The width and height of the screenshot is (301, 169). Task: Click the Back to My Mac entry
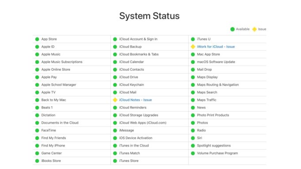53,100
